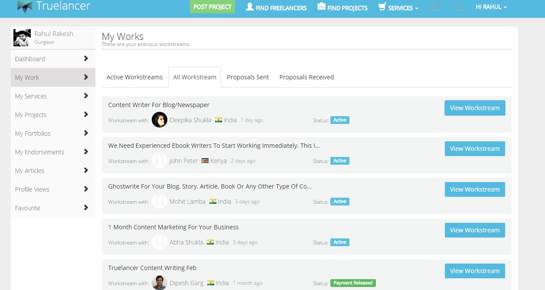Switch to the Proposals Sent tab
The image size is (545, 290).
tap(248, 77)
